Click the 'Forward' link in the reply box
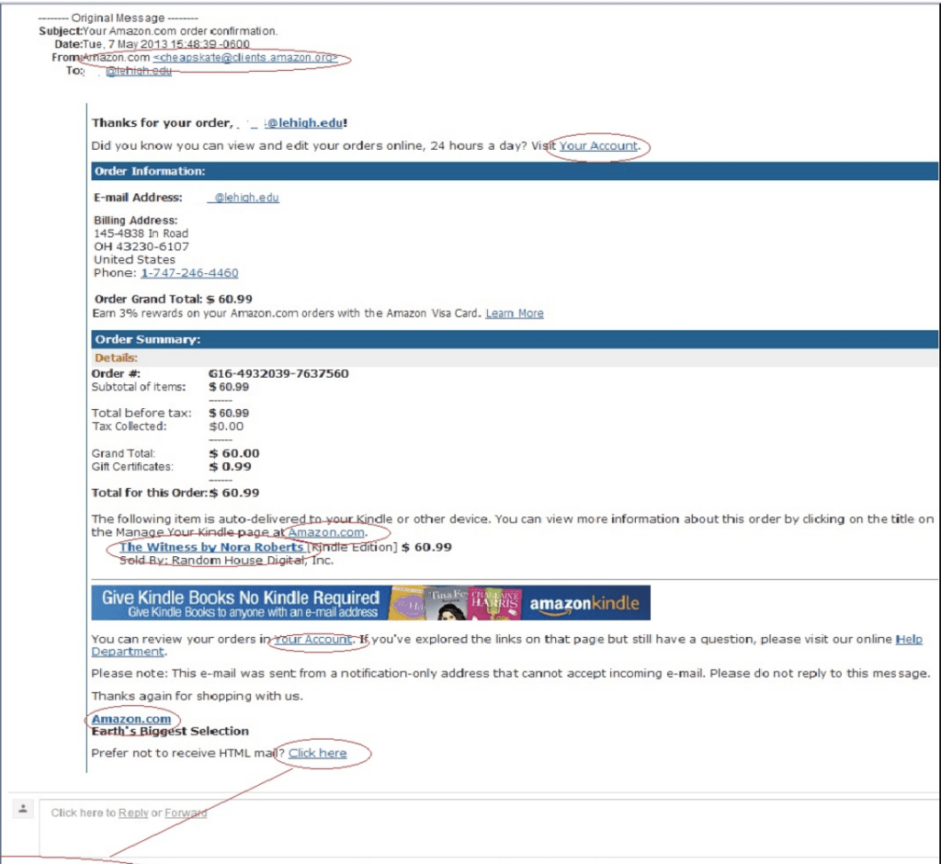The width and height of the screenshot is (941, 864). pos(186,813)
